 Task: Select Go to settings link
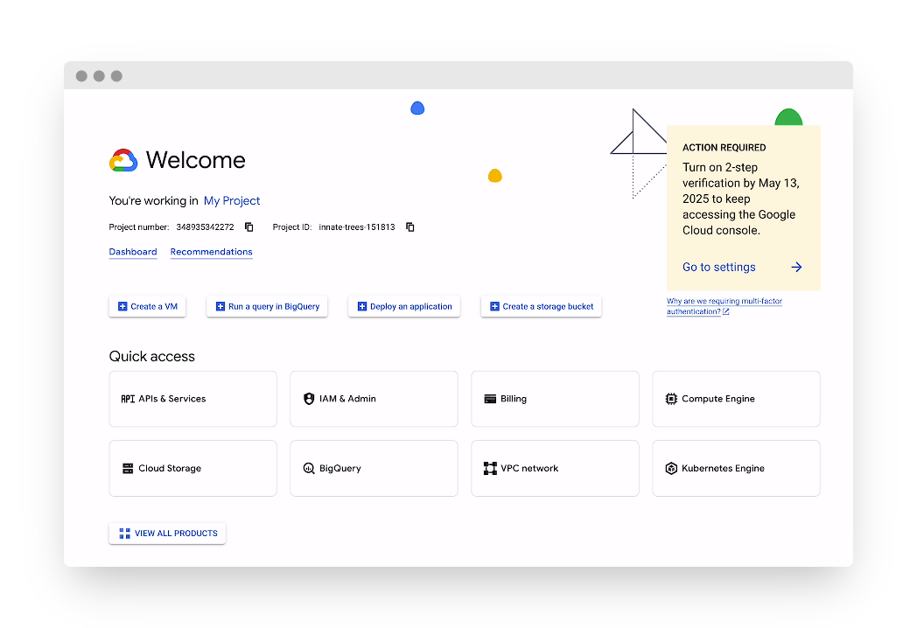point(718,268)
